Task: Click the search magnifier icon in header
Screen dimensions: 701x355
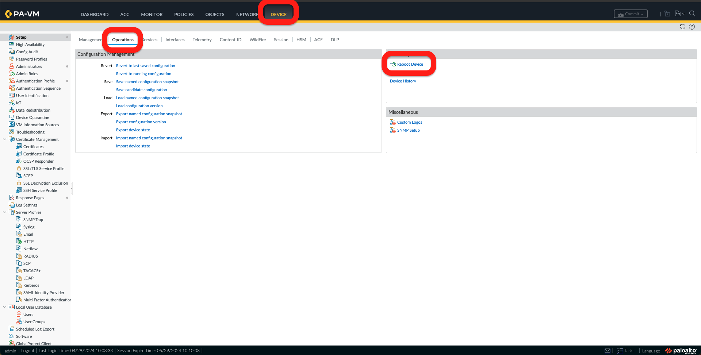Action: click(692, 14)
